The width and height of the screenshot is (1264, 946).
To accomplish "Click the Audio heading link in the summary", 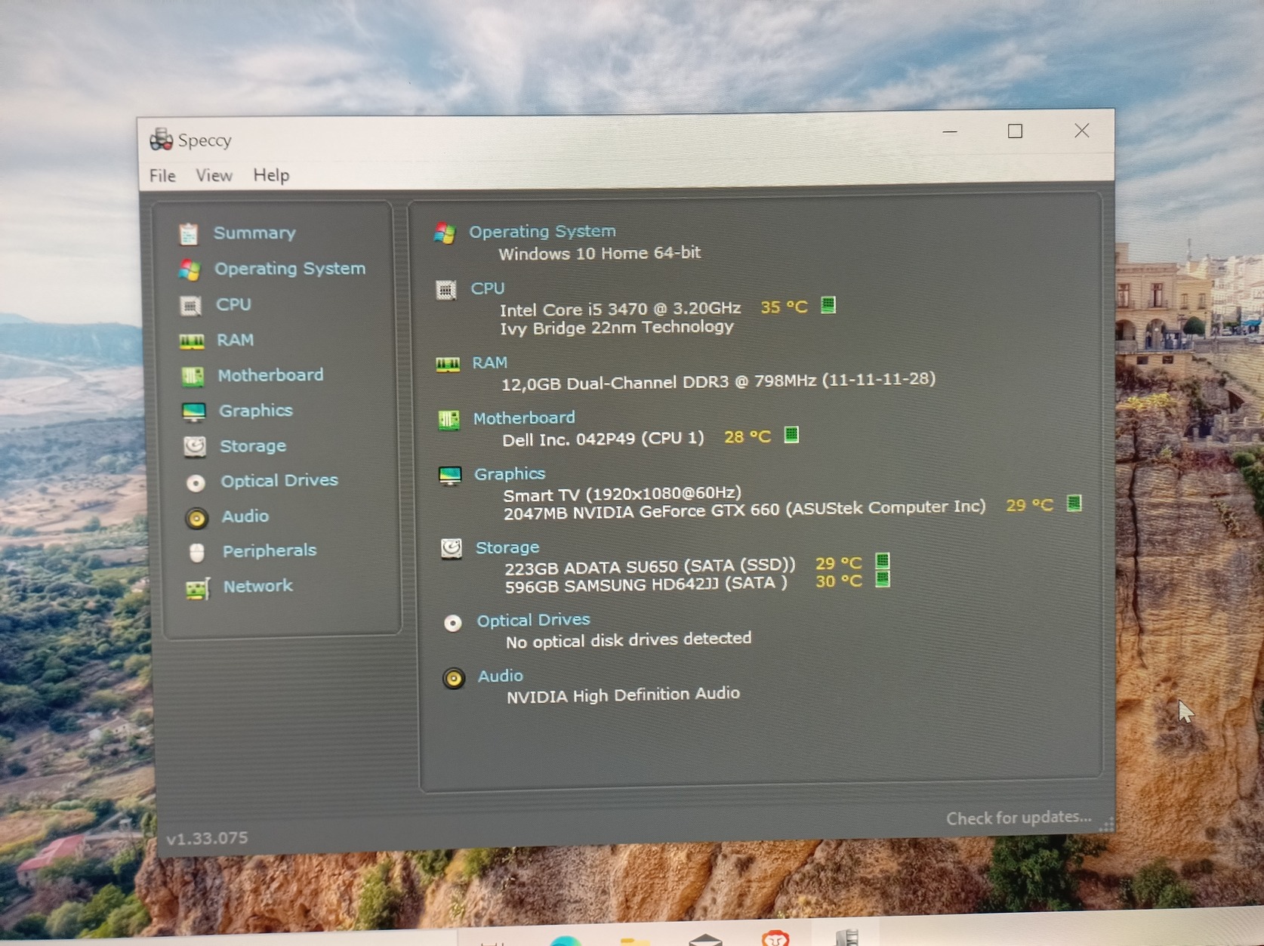I will (x=500, y=676).
